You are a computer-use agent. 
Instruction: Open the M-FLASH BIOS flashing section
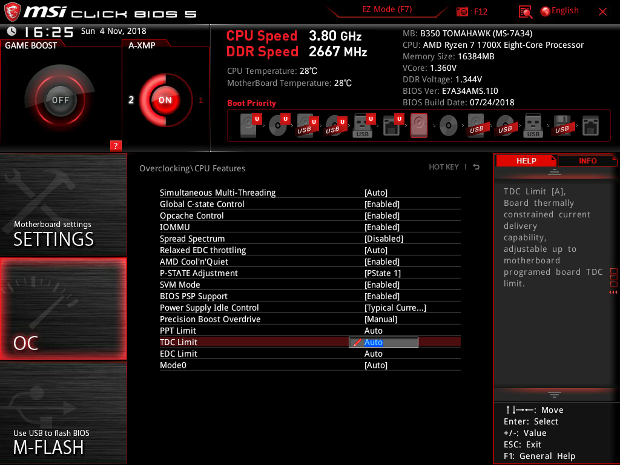pyautogui.click(x=63, y=413)
